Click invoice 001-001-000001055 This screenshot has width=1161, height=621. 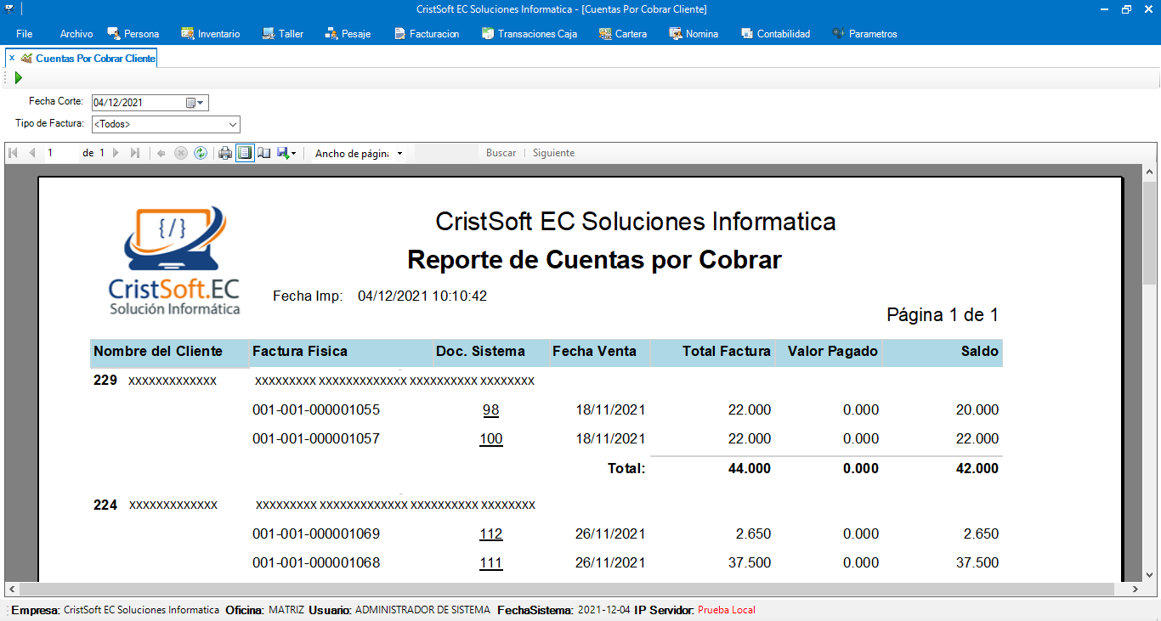[316, 410]
